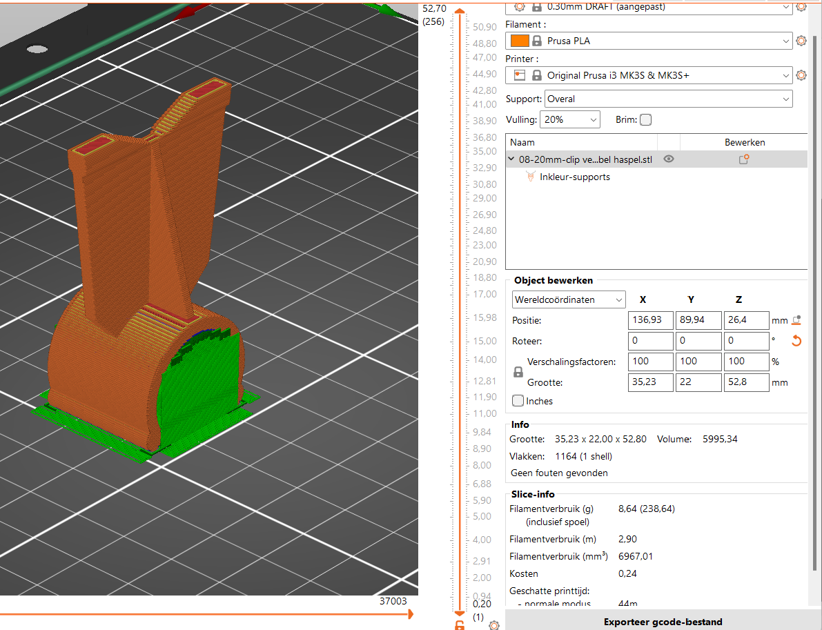The width and height of the screenshot is (822, 630).
Task: Click the Inkleur-supports paint icon
Action: point(530,177)
